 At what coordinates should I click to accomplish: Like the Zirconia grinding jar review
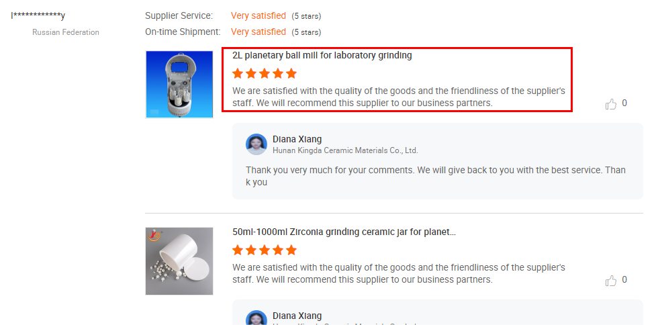click(x=611, y=281)
